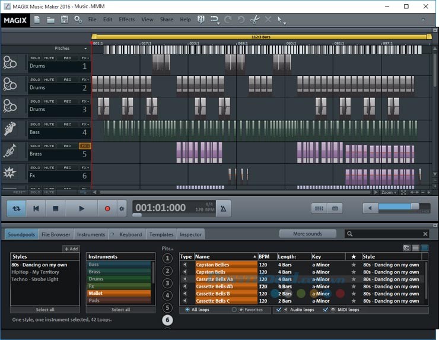Click the More sounds button
439x340 pixels.
tap(307, 234)
